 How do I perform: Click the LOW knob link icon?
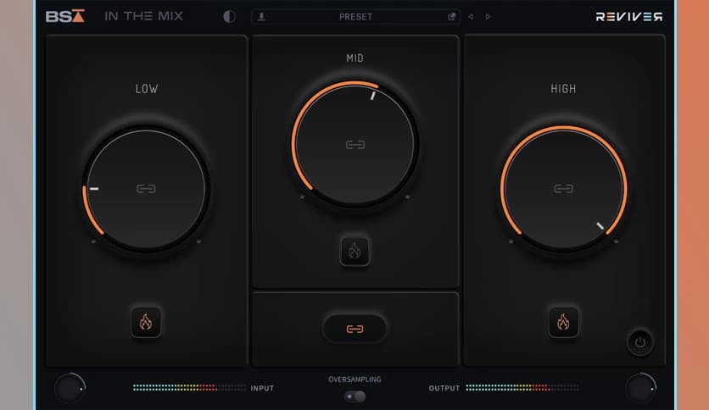pos(146,188)
